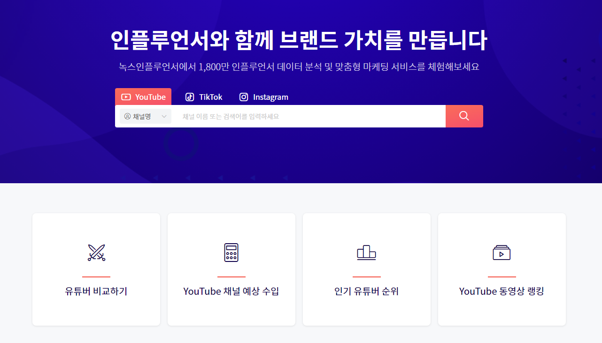This screenshot has height=343, width=602.
Task: Click the podium ranking icon
Action: [x=366, y=253]
